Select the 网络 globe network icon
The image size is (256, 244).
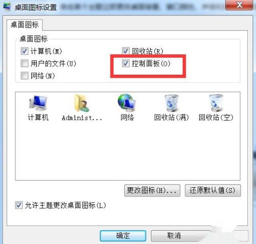(127, 102)
